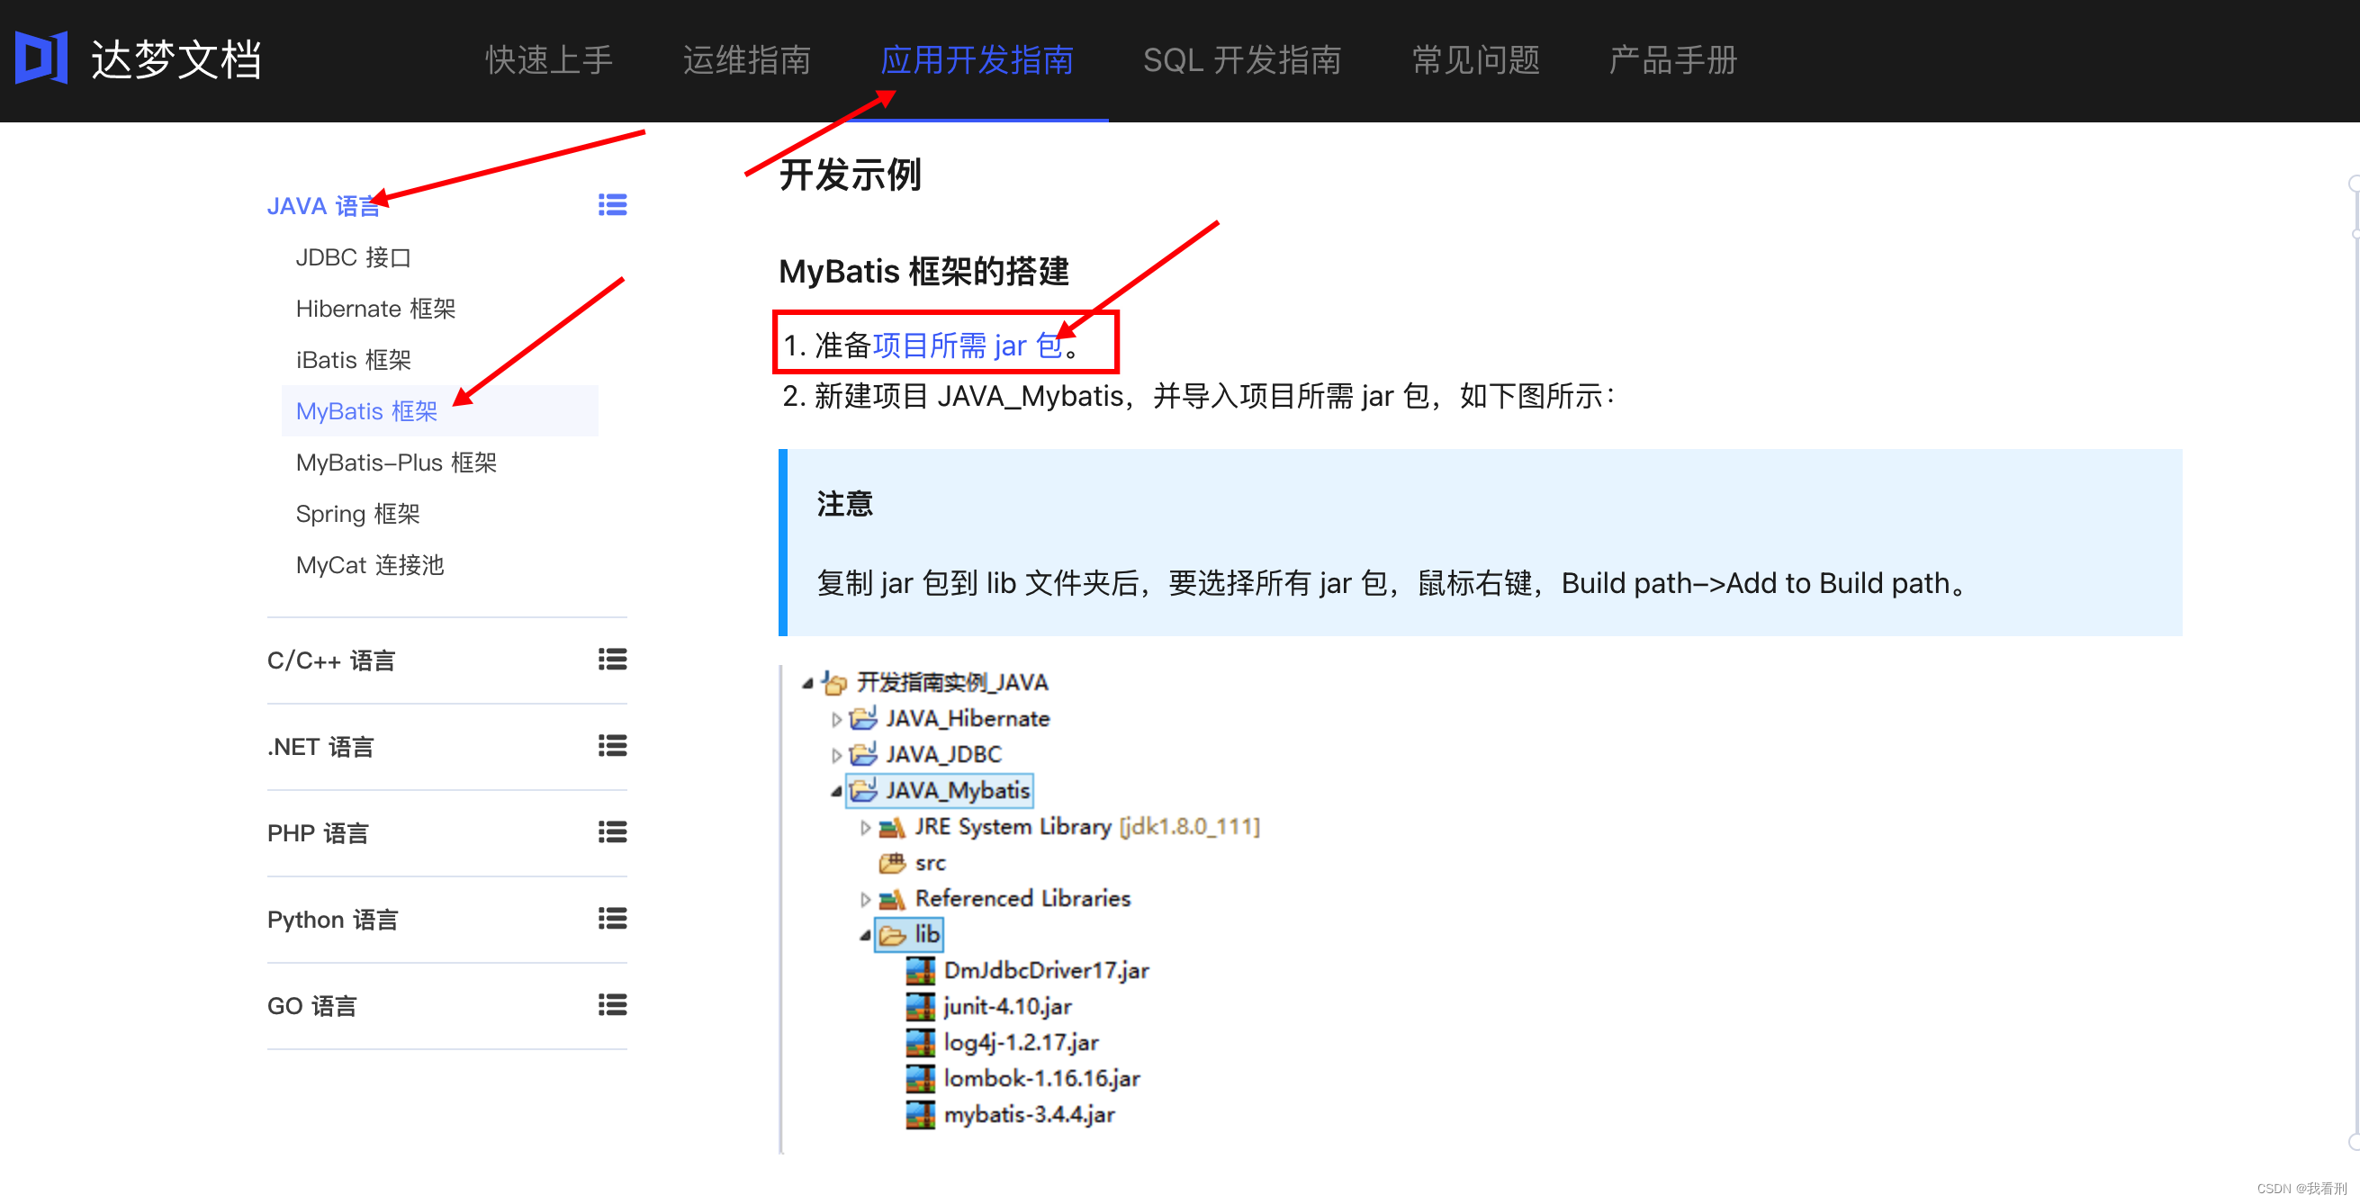This screenshot has width=2360, height=1204.
Task: Click the C/C++ 语言 sidebar heading
Action: tap(331, 660)
